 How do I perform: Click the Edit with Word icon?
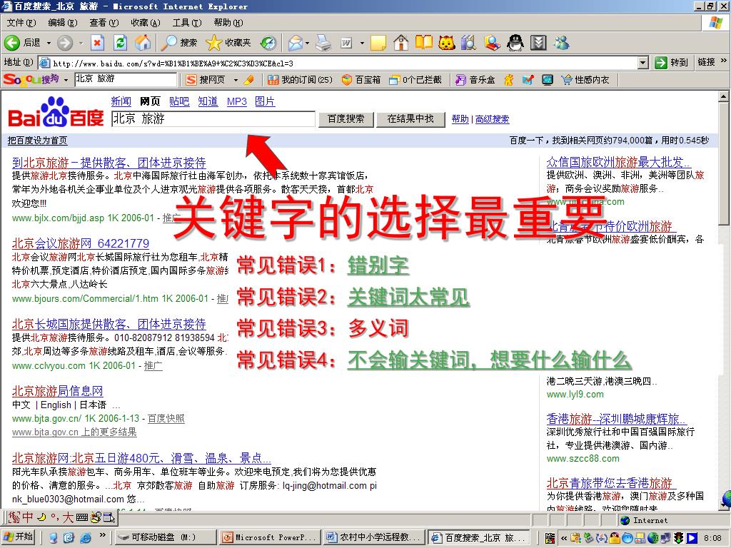[346, 43]
